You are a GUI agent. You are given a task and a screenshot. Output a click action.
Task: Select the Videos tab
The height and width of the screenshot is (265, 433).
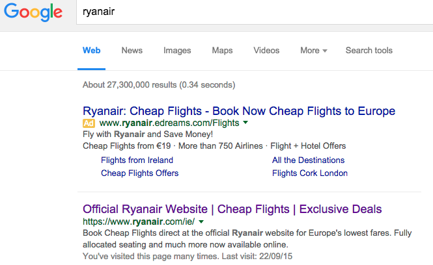pos(266,51)
